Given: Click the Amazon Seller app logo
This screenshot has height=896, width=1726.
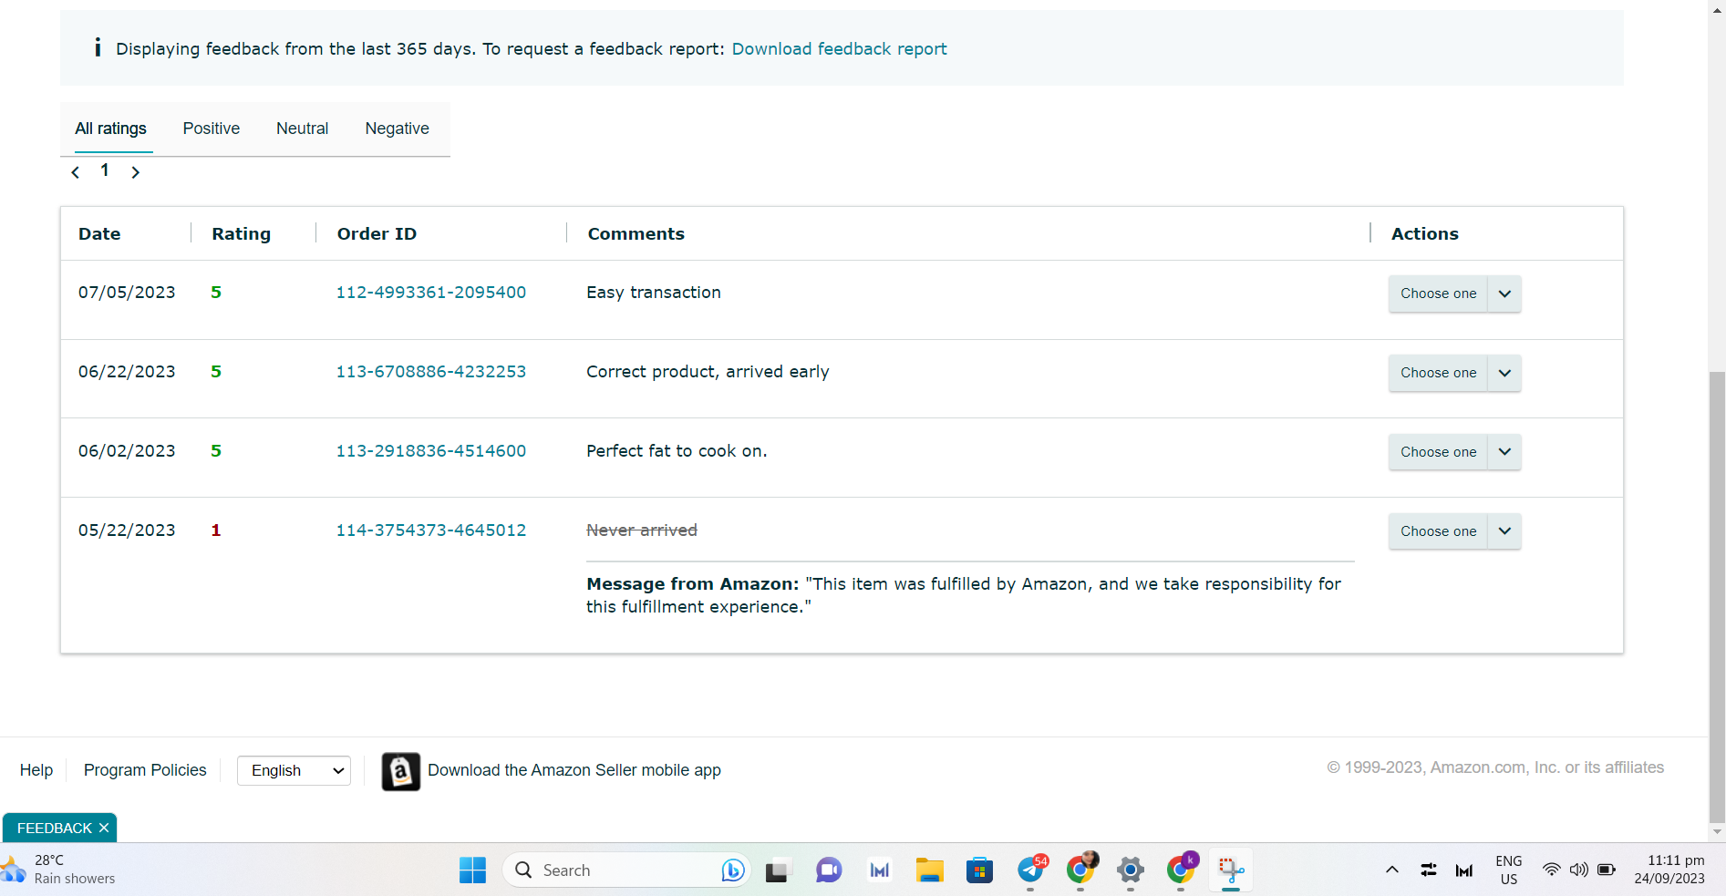Looking at the screenshot, I should point(400,771).
